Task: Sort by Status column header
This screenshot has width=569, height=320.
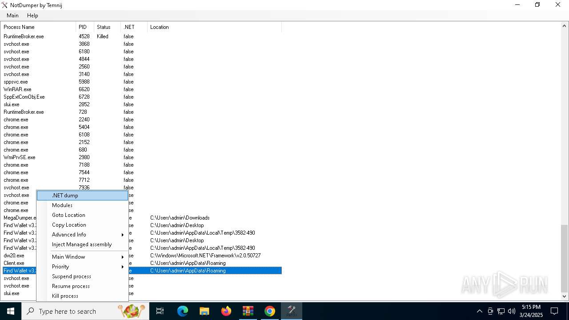Action: coord(107,27)
